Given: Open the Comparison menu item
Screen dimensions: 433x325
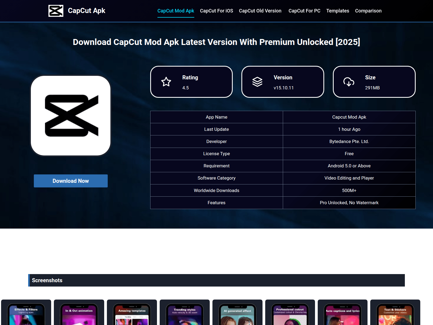Looking at the screenshot, I should (x=368, y=11).
